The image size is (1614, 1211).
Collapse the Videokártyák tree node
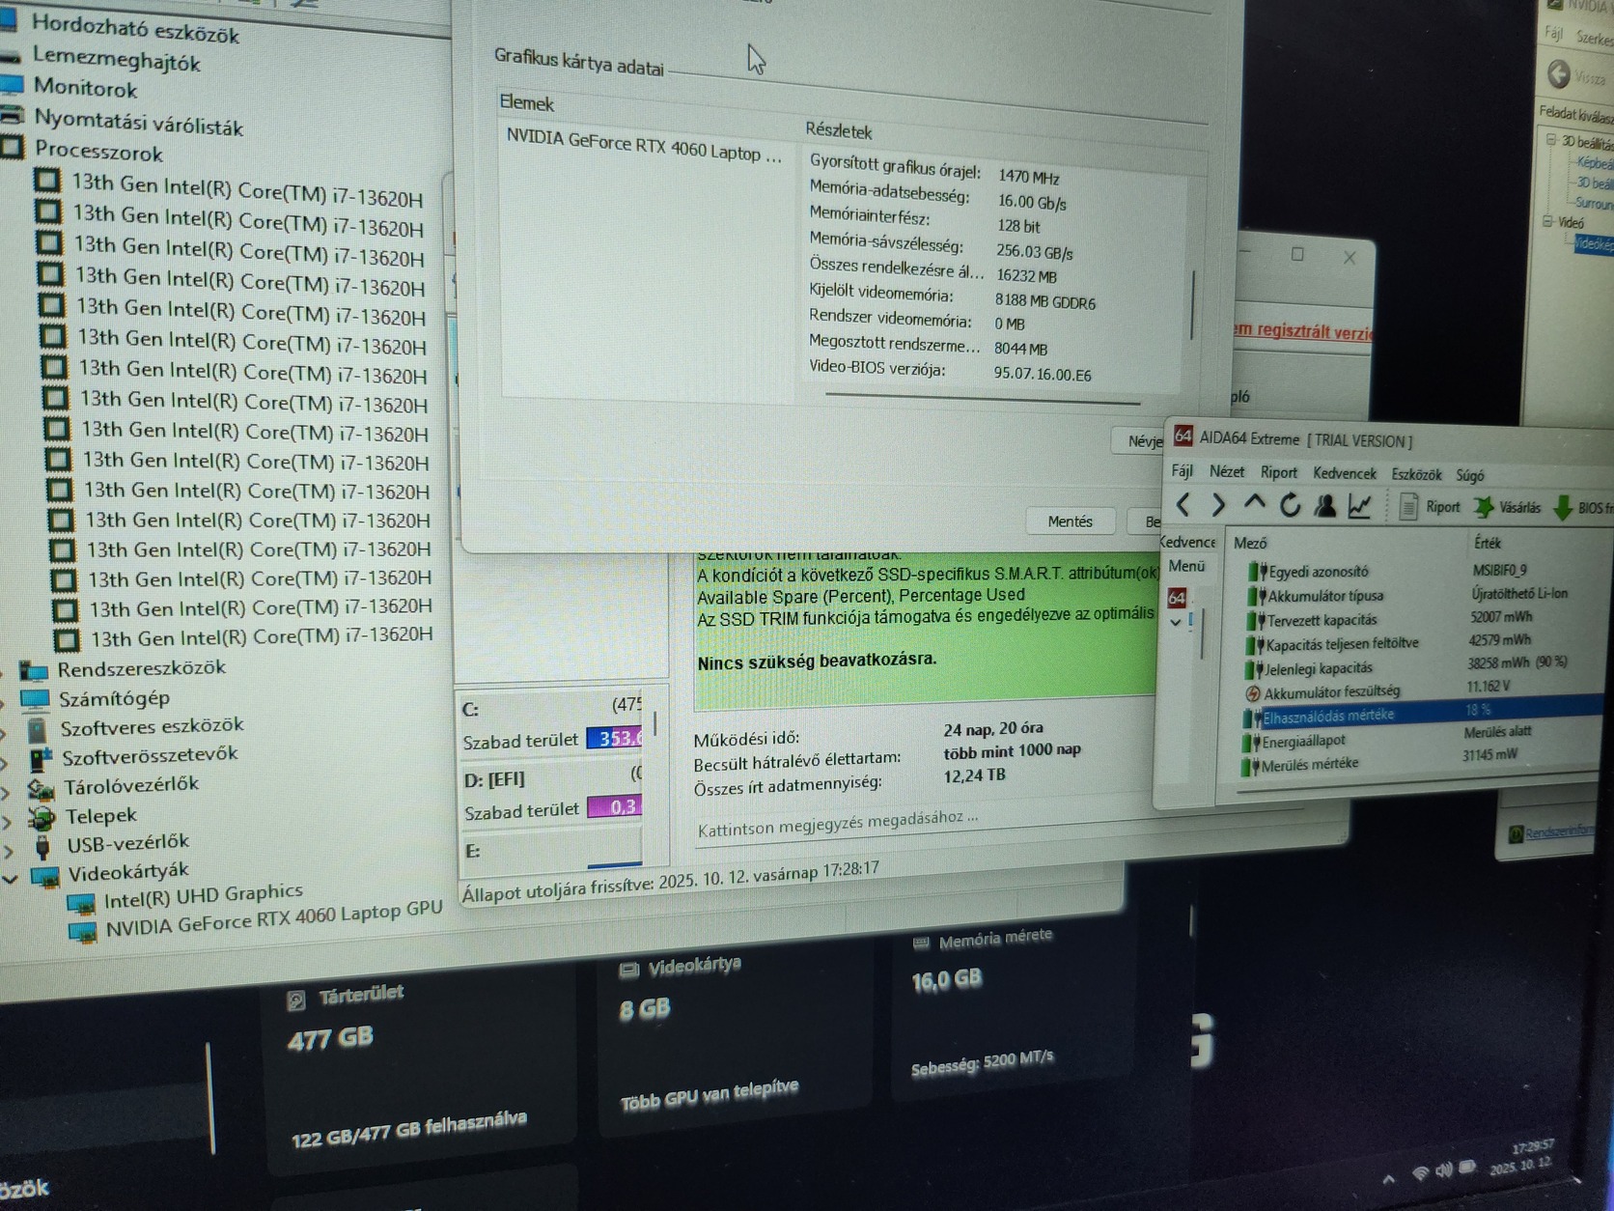(11, 879)
